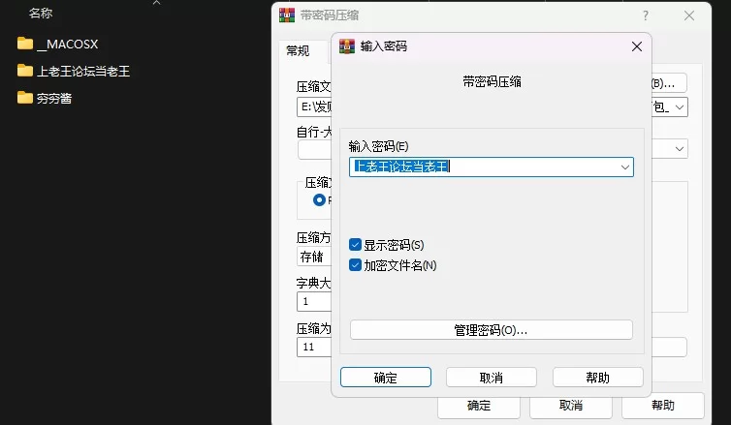Open the dictionary size dropdown showing 1
Image resolution: width=731 pixels, height=425 pixels.
[x=314, y=302]
